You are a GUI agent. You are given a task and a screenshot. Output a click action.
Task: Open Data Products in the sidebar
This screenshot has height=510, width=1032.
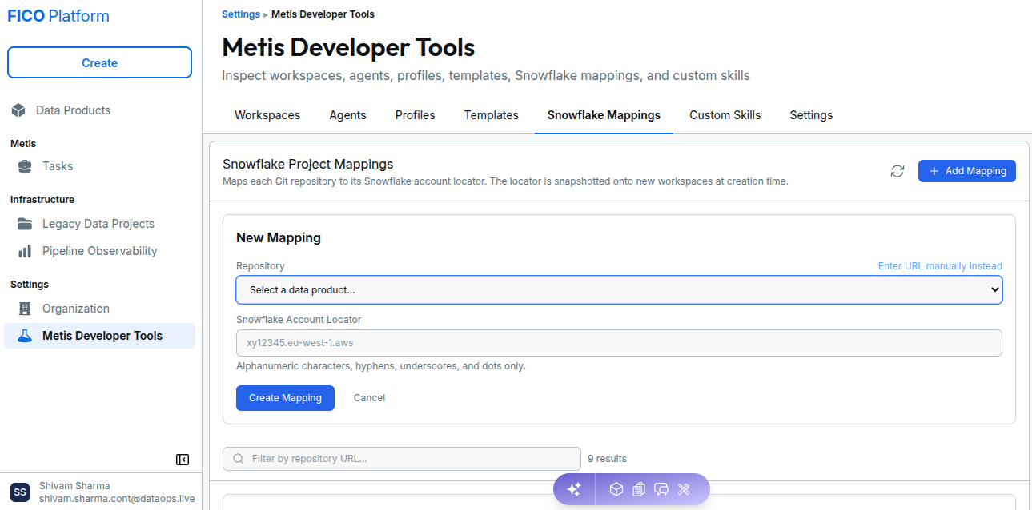click(x=99, y=110)
